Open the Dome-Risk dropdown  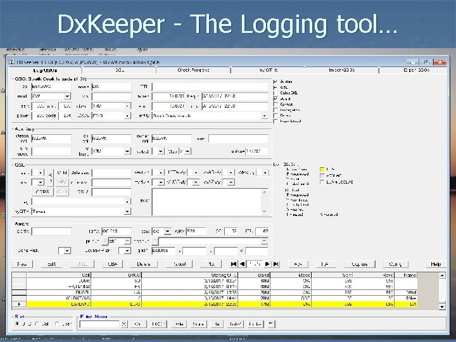click(x=67, y=251)
